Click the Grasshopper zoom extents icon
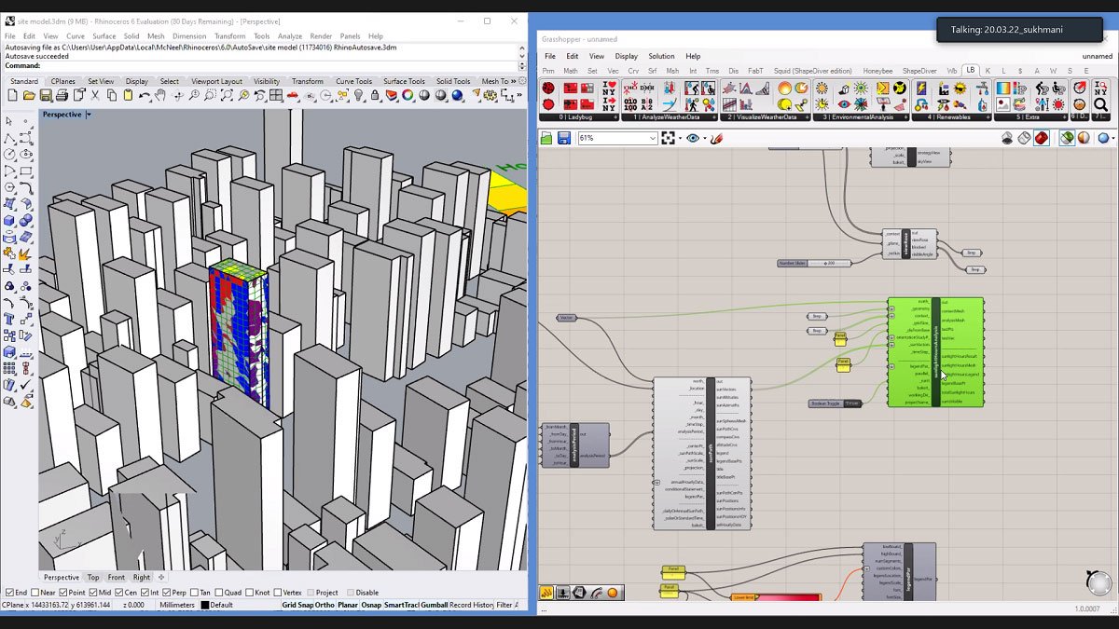The height and width of the screenshot is (629, 1119). 668,138
